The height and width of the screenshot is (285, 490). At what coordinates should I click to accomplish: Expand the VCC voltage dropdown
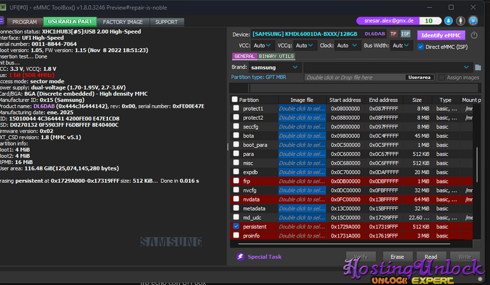pos(263,46)
